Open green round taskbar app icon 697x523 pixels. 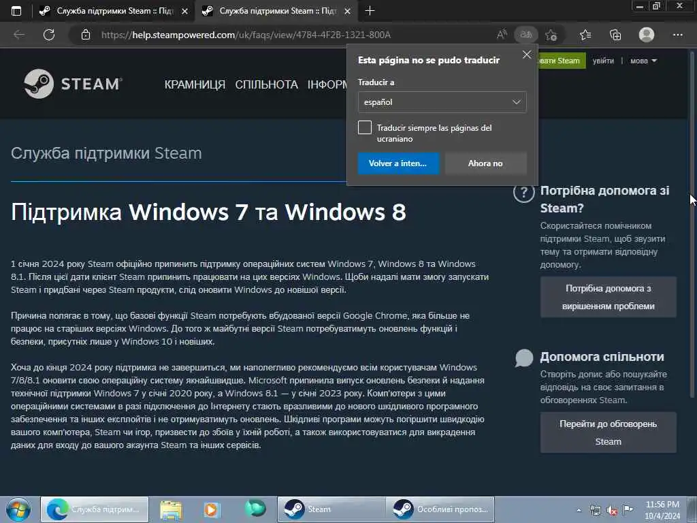click(x=255, y=509)
